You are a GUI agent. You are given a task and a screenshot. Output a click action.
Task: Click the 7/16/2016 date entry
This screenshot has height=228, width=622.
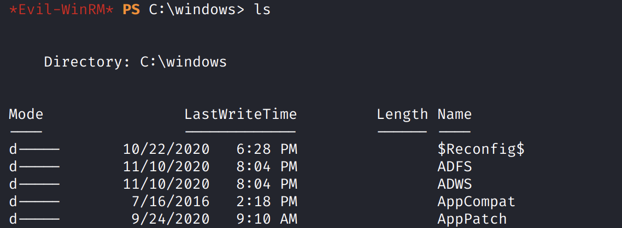(x=171, y=202)
